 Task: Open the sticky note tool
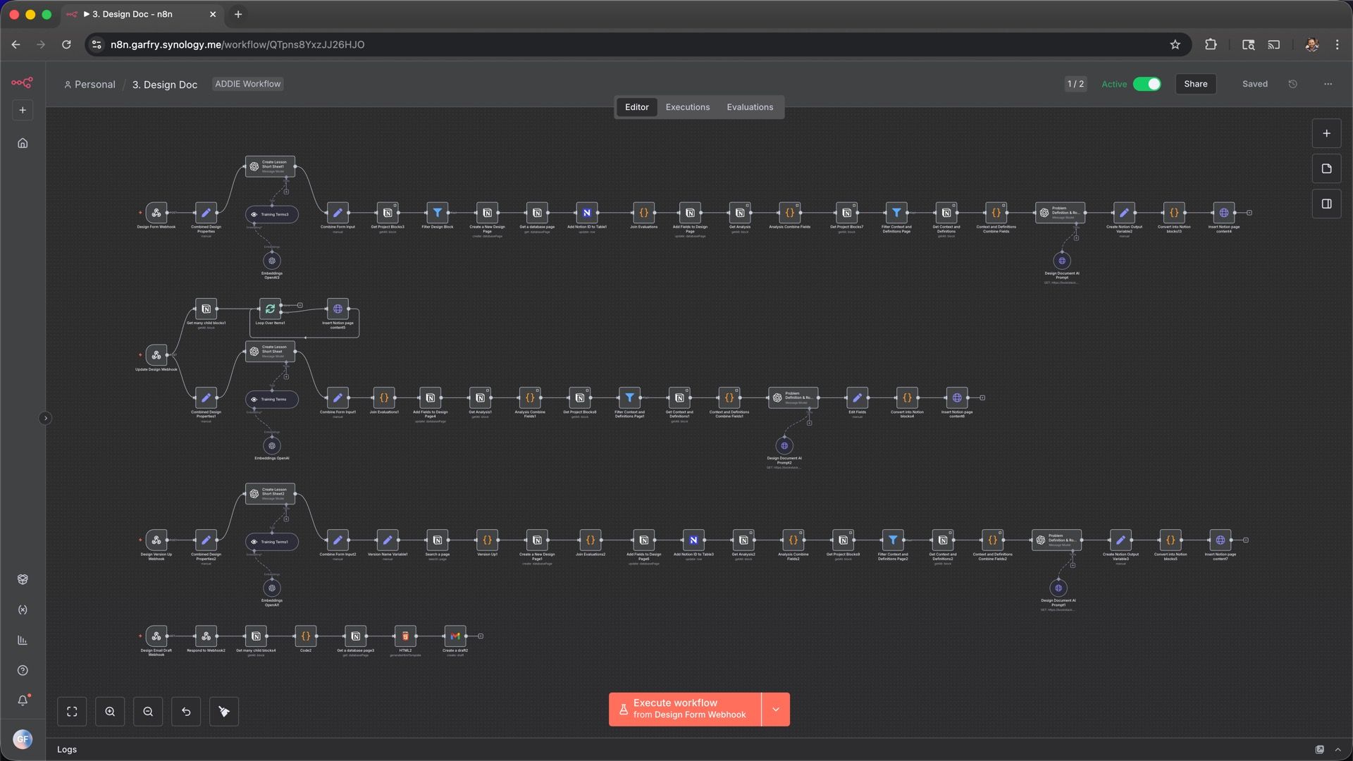[1326, 169]
